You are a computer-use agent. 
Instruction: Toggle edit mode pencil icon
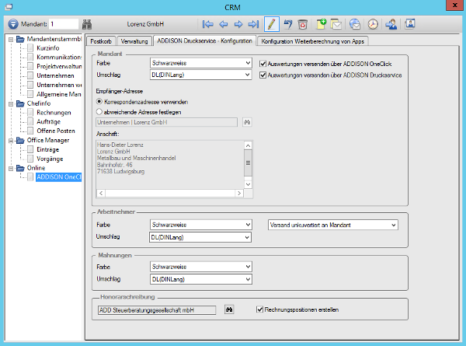272,24
